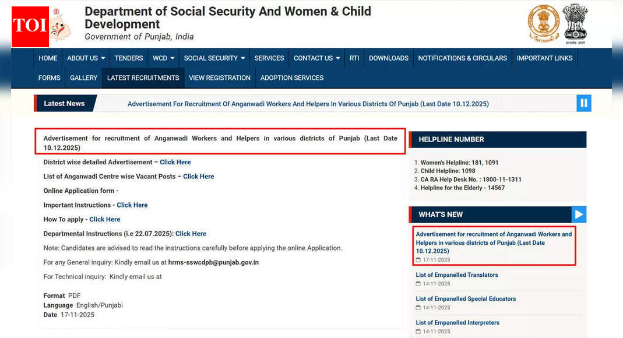Pause the scrolling Latest News ticker
Viewport: 623px width, 338px height.
tap(583, 103)
